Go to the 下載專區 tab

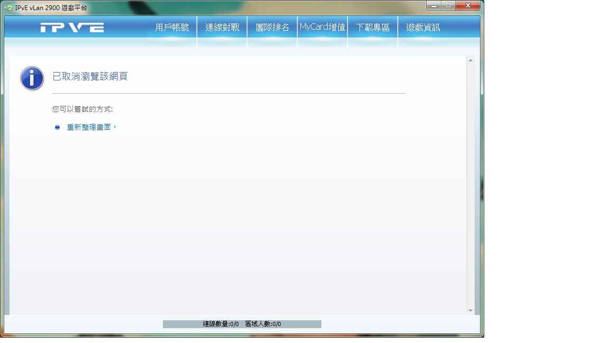(x=373, y=27)
